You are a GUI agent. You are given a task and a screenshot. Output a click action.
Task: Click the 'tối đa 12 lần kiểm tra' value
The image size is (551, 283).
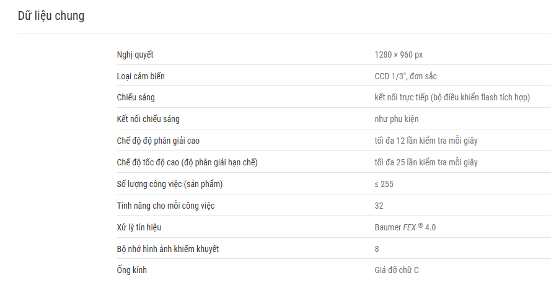[x=426, y=141]
